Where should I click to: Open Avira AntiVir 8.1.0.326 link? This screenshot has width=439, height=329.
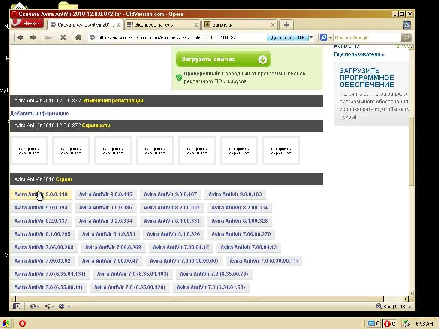click(x=173, y=234)
